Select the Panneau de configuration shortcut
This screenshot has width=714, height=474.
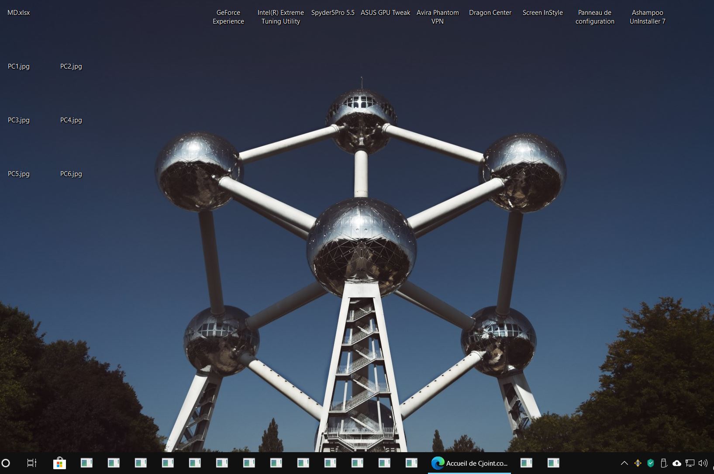pos(595,17)
